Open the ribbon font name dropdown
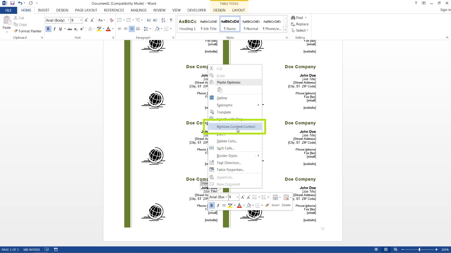 tap(69, 20)
